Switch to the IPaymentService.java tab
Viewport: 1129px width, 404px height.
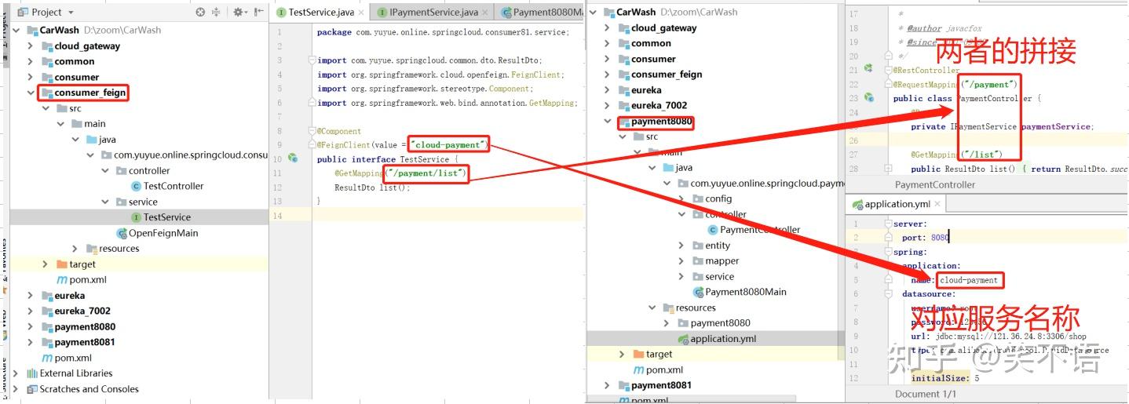coord(433,13)
